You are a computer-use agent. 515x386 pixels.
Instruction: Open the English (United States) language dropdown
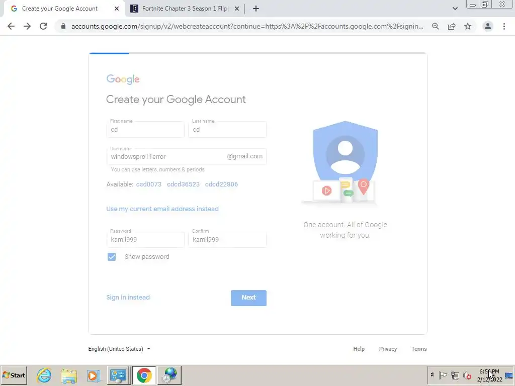click(x=119, y=349)
